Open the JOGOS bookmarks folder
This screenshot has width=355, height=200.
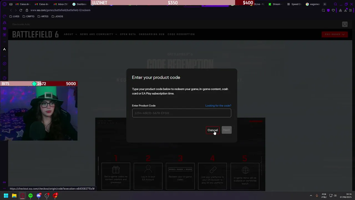click(57, 16)
